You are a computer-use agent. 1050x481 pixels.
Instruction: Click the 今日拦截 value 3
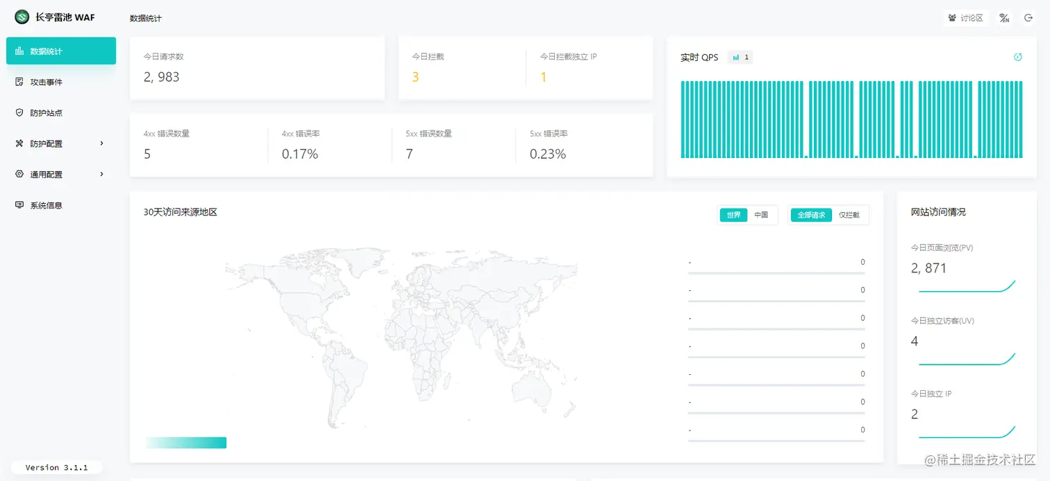[x=415, y=77]
